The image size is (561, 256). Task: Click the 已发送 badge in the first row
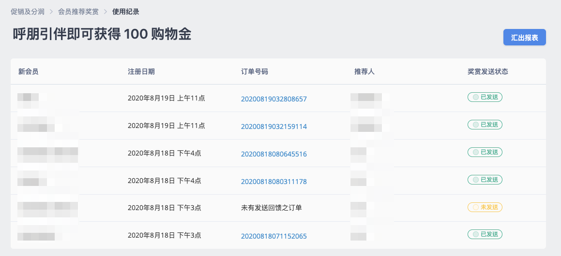pyautogui.click(x=485, y=97)
